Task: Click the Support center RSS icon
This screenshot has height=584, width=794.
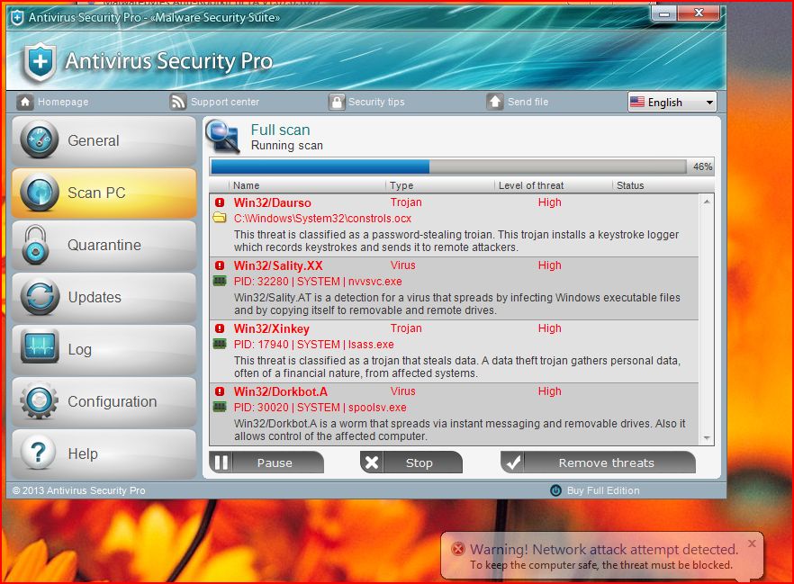Action: pos(177,102)
